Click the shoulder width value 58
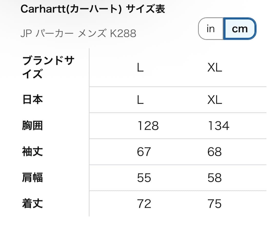Viewport: 277px width, 225px height. (215, 178)
